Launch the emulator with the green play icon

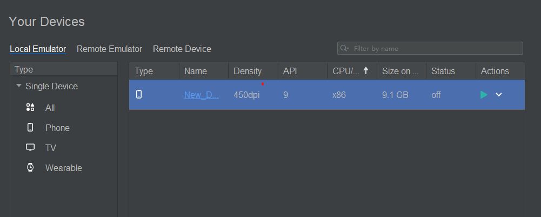[484, 95]
